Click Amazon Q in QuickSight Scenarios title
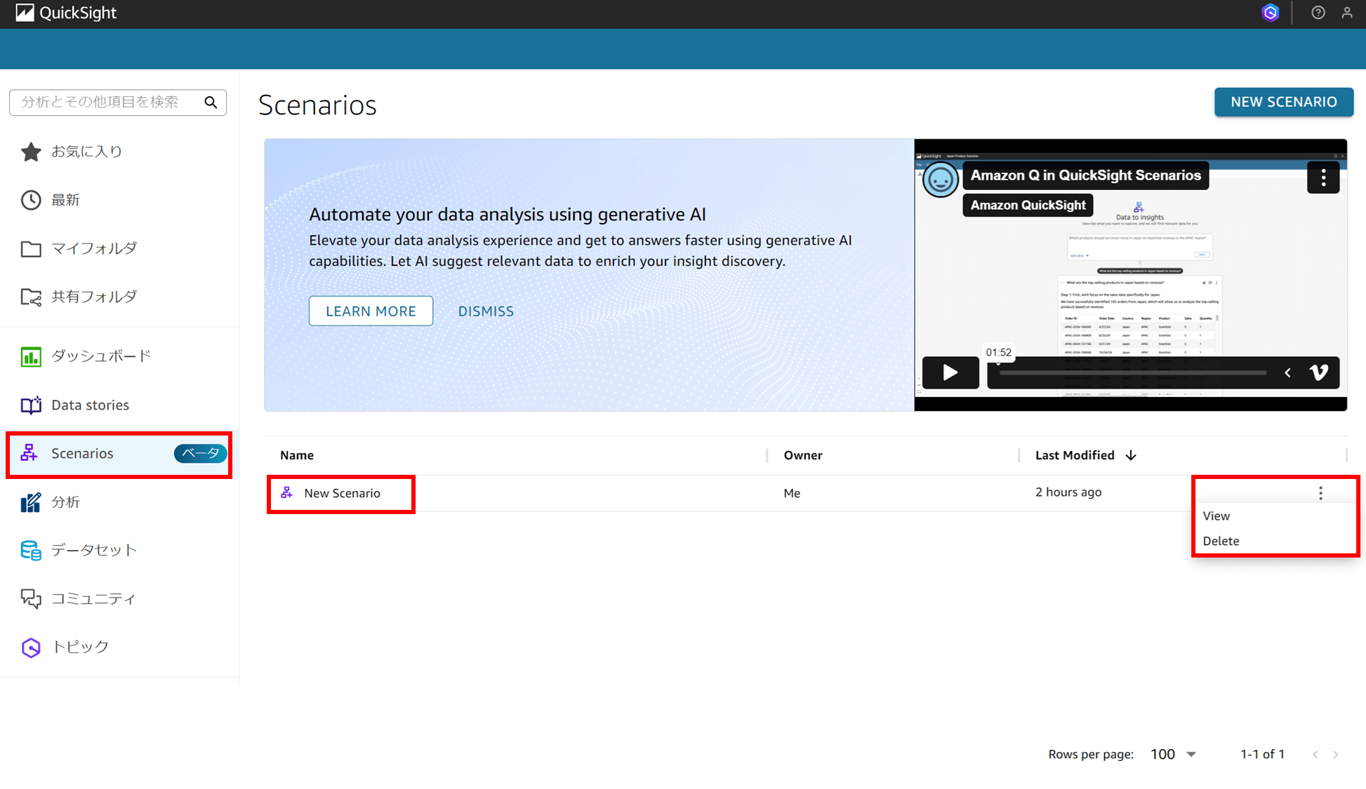 coord(1085,175)
